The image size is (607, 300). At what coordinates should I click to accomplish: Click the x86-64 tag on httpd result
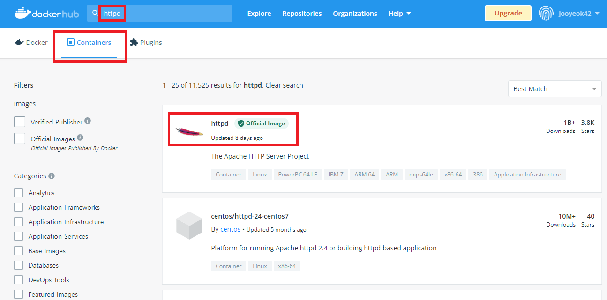tap(453, 175)
